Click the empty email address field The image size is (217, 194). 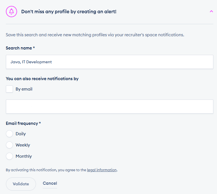point(109,107)
